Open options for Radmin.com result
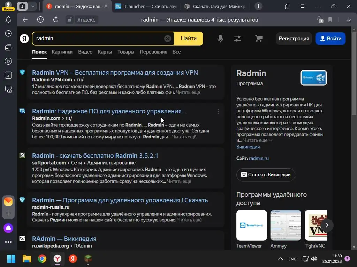This screenshot has width=357, height=267. point(218,111)
